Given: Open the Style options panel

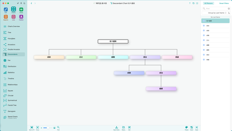Looking at the screenshot, I should pyautogui.click(x=197, y=128).
